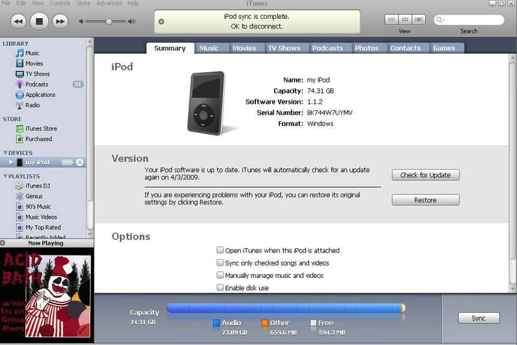Click the previous track rewind button
The image size is (517, 345).
click(19, 22)
